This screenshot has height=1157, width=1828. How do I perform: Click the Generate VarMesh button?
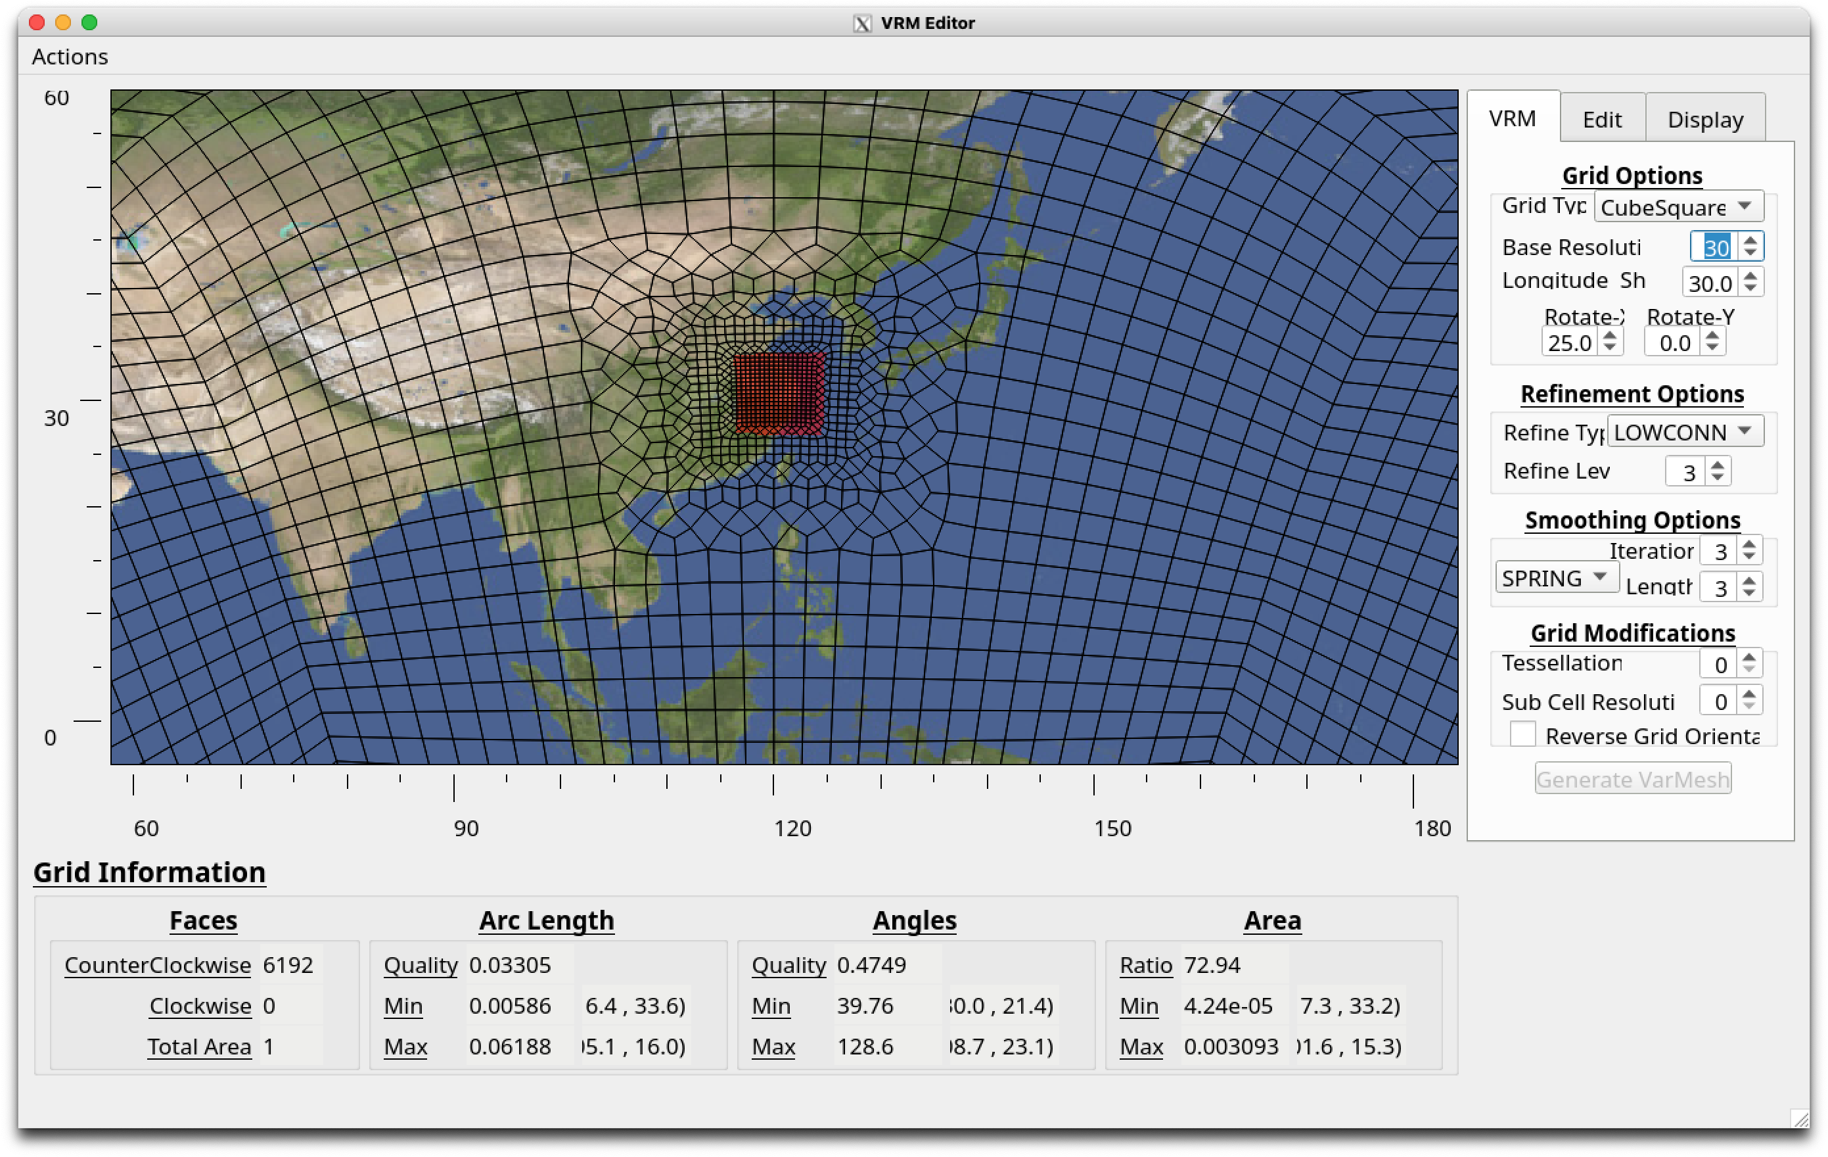pyautogui.click(x=1632, y=779)
